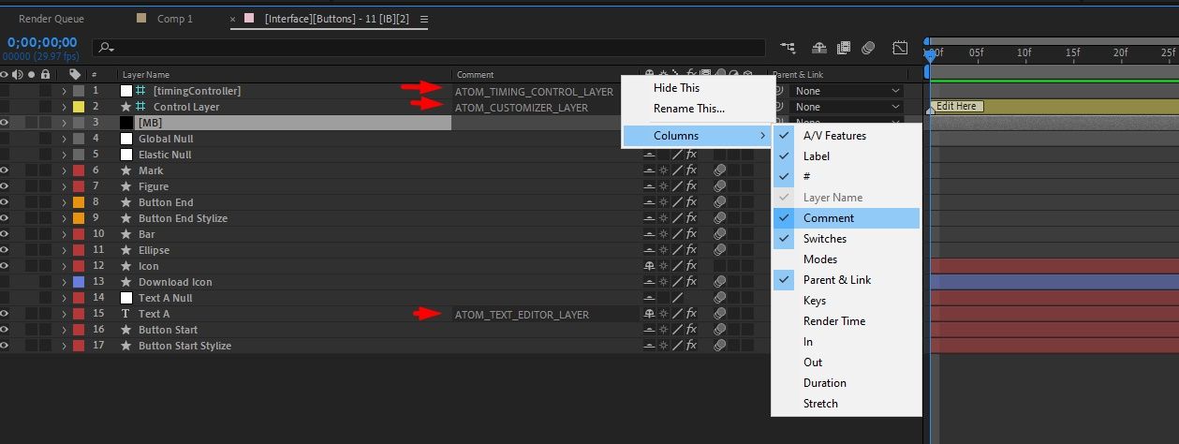Hide the [MB] layer with its eye
Image resolution: width=1179 pixels, height=444 pixels.
point(5,123)
